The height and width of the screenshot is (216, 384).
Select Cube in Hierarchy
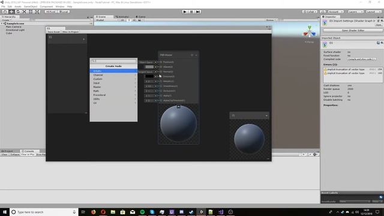pyautogui.click(x=9, y=33)
